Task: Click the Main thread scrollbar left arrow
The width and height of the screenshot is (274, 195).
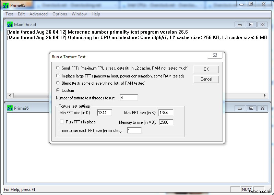Action: tap(10, 95)
